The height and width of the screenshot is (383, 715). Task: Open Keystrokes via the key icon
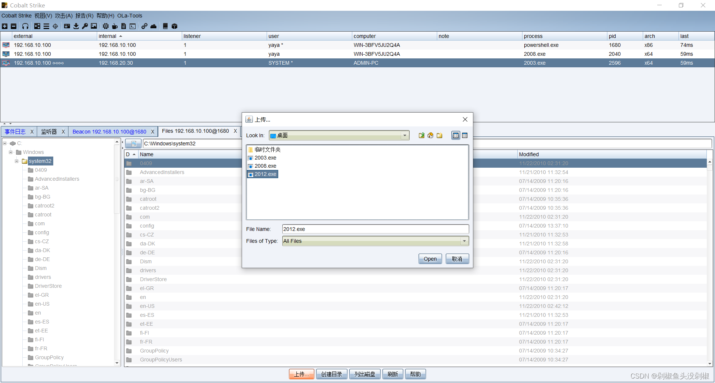[85, 26]
